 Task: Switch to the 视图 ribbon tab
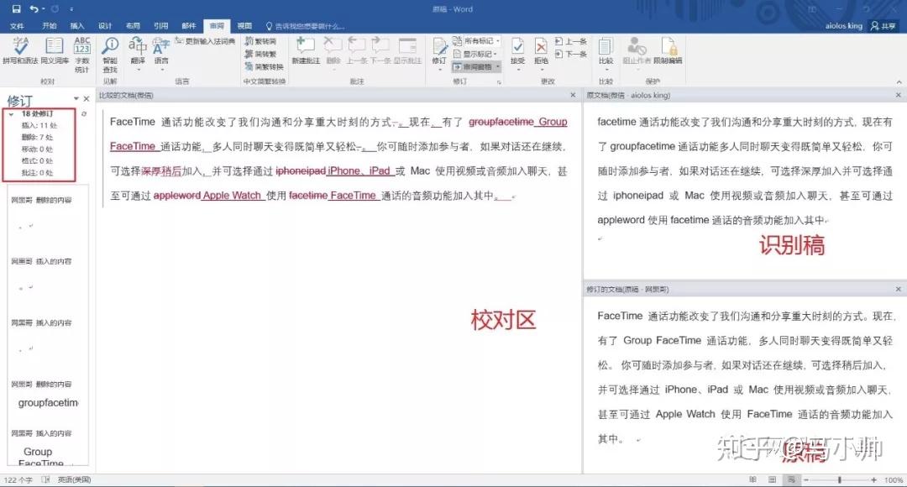[244, 26]
